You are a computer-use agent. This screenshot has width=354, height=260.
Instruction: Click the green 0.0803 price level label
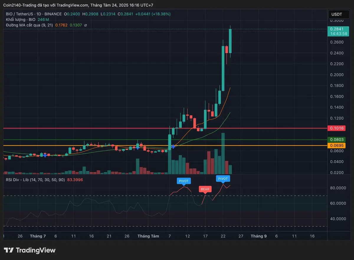pyautogui.click(x=337, y=140)
